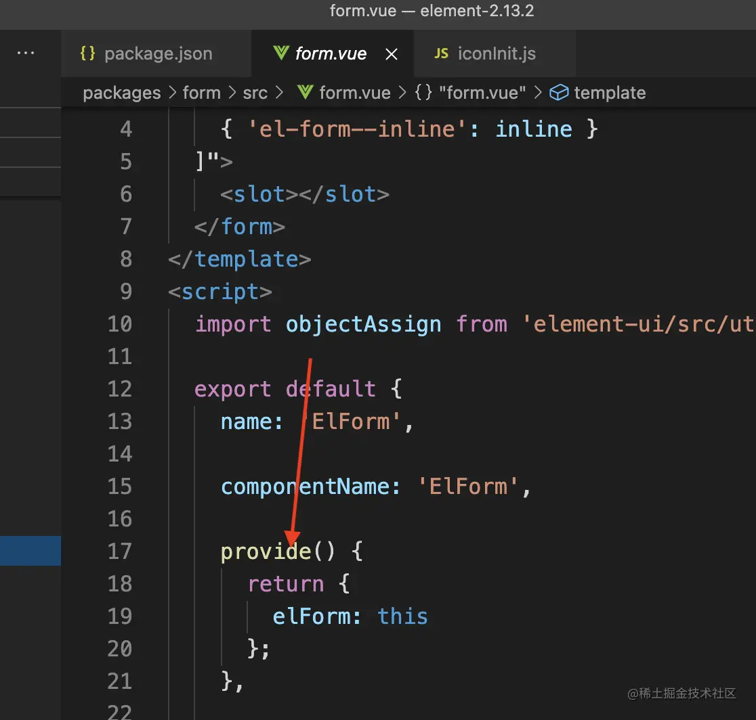Click the 'objectAssign' identifier
The image size is (756, 720).
coord(364,323)
